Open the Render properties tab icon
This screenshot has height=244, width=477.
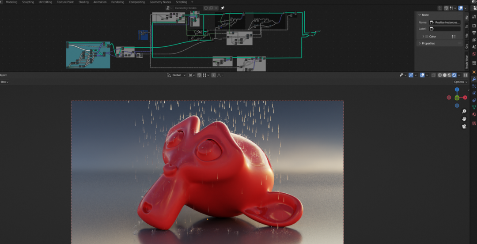pyautogui.click(x=474, y=26)
